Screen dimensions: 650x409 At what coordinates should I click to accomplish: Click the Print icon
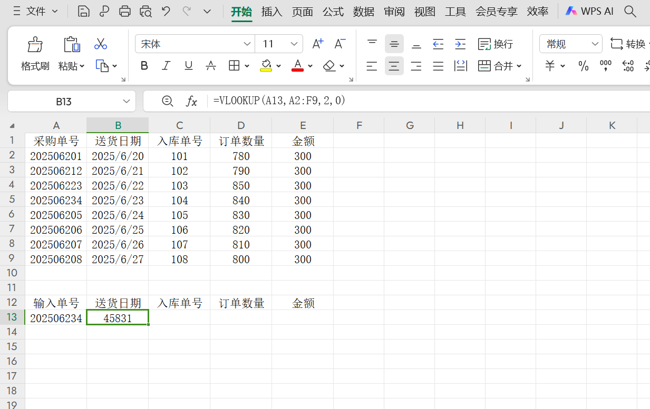tap(125, 11)
